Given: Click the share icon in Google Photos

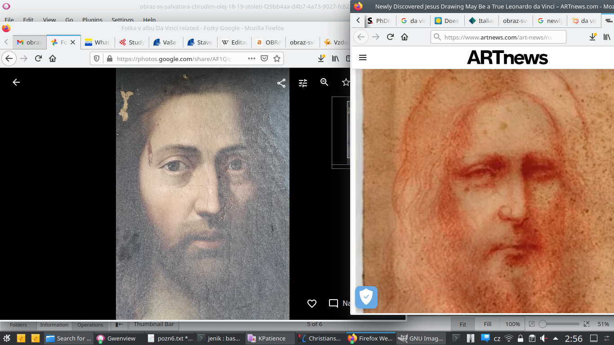Looking at the screenshot, I should (281, 83).
